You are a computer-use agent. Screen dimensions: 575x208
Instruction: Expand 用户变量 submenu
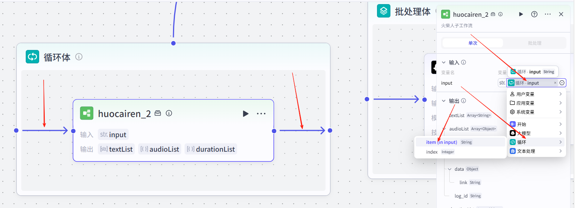click(x=536, y=94)
